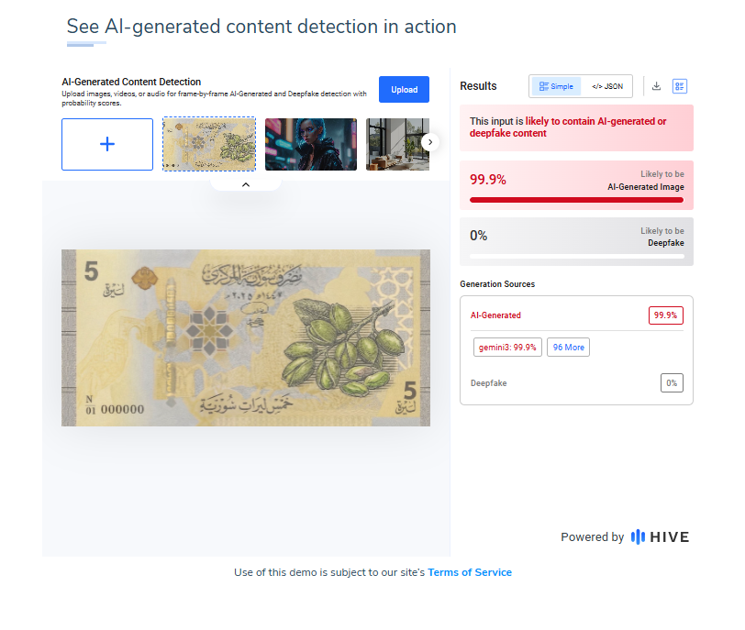Click the Deepfake 0% badge

pyautogui.click(x=672, y=383)
